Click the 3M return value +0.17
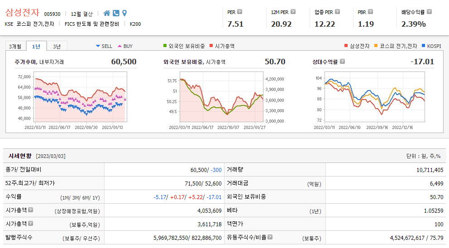The width and height of the screenshot is (449, 248). 177,197
